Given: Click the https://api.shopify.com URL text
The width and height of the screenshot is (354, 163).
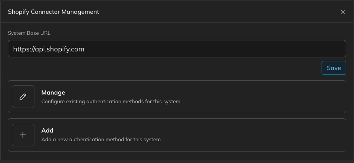Looking at the screenshot, I should pos(49,49).
